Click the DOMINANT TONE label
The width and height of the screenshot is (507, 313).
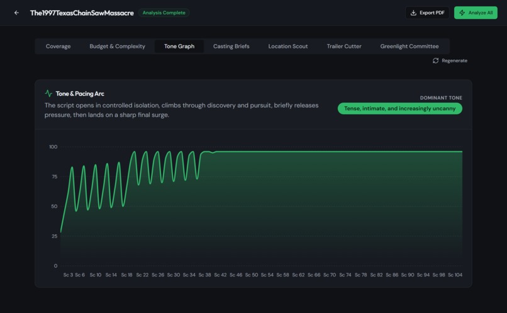click(x=441, y=98)
